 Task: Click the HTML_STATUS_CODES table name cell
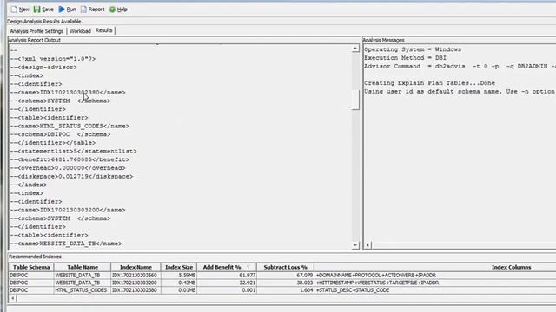coord(83,290)
